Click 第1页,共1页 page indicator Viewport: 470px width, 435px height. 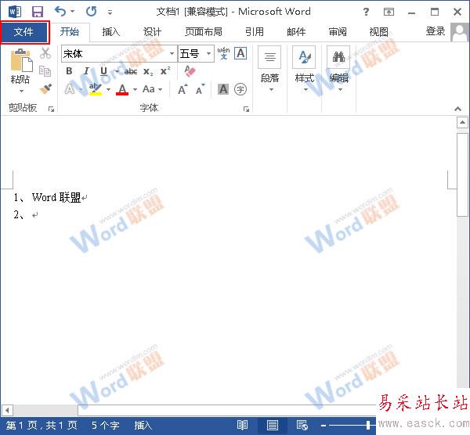42,425
